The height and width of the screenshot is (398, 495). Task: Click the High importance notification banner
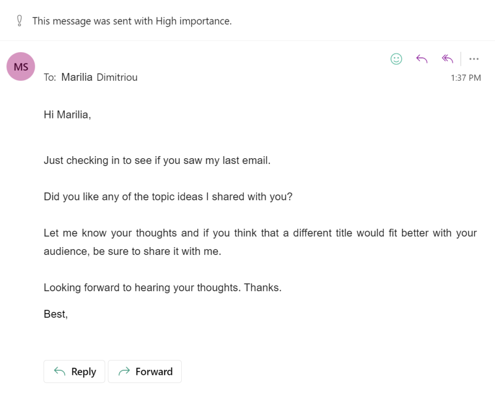coord(132,20)
